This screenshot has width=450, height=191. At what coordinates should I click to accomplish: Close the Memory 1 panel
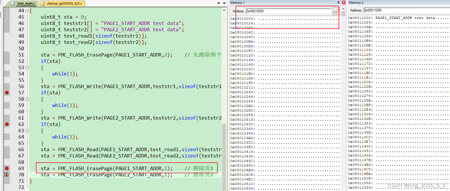tap(343, 3)
